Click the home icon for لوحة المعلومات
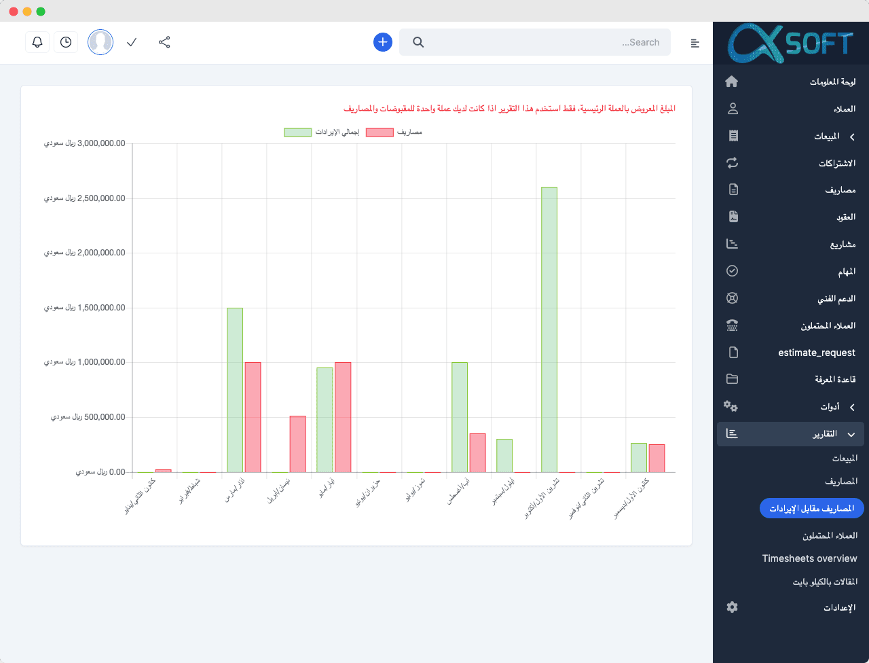Image resolution: width=869 pixels, height=663 pixels. point(732,82)
